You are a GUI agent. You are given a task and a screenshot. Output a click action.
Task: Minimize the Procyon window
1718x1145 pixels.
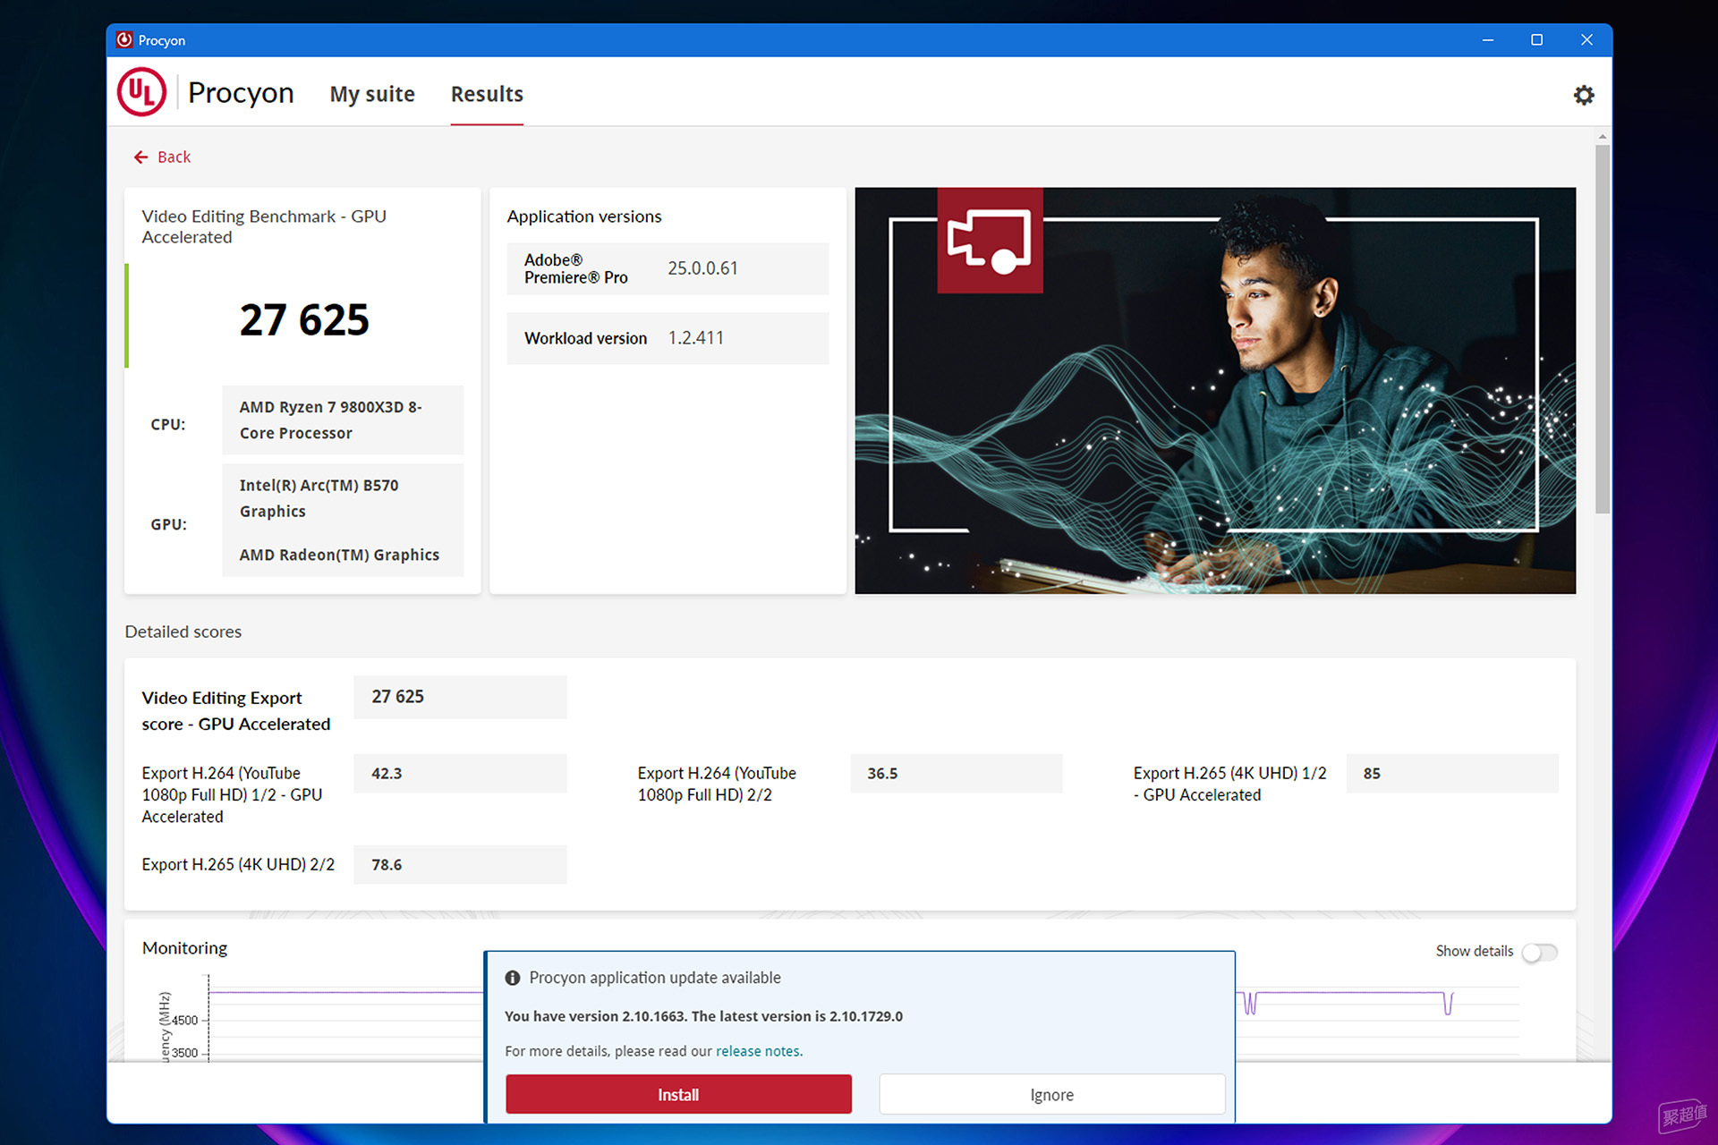(x=1487, y=40)
